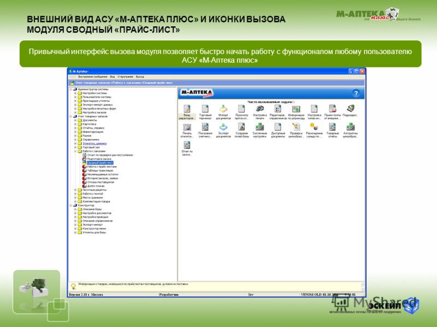
Task: Select Работа с почтой folder
Action: pos(93,194)
